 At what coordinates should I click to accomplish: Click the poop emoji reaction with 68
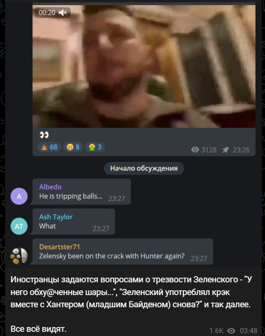point(49,147)
